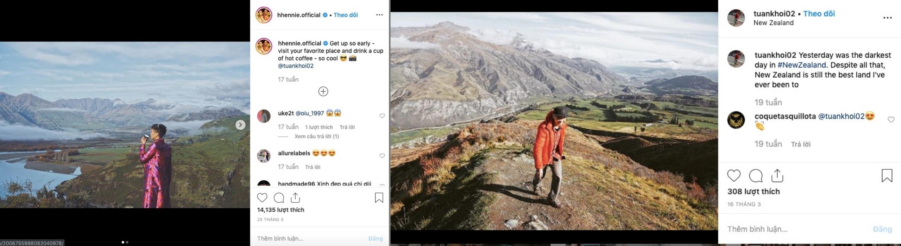The width and height of the screenshot is (901, 246).
Task: Follow tuankhoi02 via Theo dõi link
Action: (x=819, y=14)
